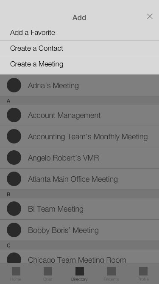Switch to the Recents tab icon

click(x=112, y=271)
